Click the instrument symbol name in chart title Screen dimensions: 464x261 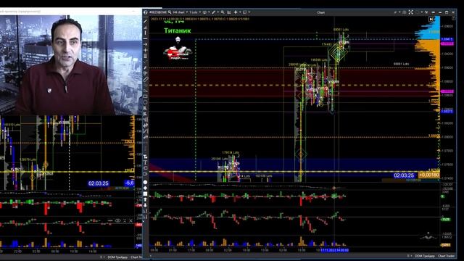click(158, 12)
